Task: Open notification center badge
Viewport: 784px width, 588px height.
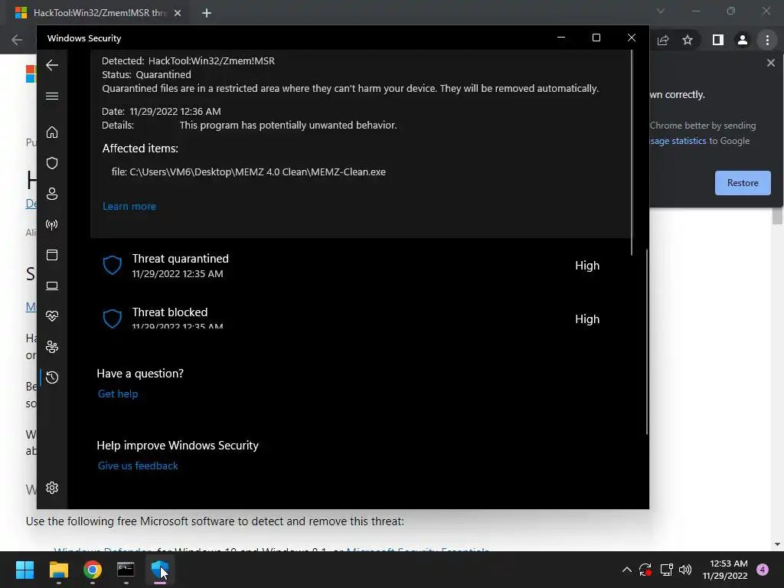Action: pos(763,570)
